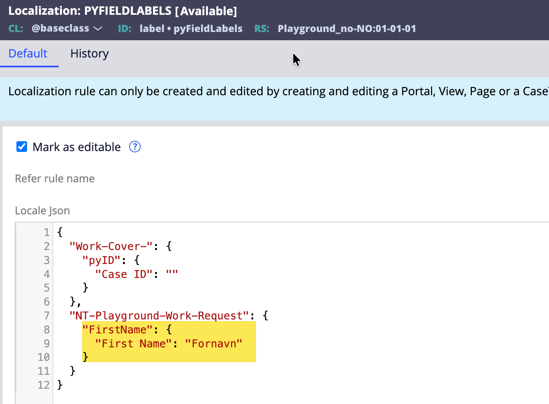The width and height of the screenshot is (549, 404).
Task: Place cursor in the "Fornavn" translation value
Action: coord(213,344)
